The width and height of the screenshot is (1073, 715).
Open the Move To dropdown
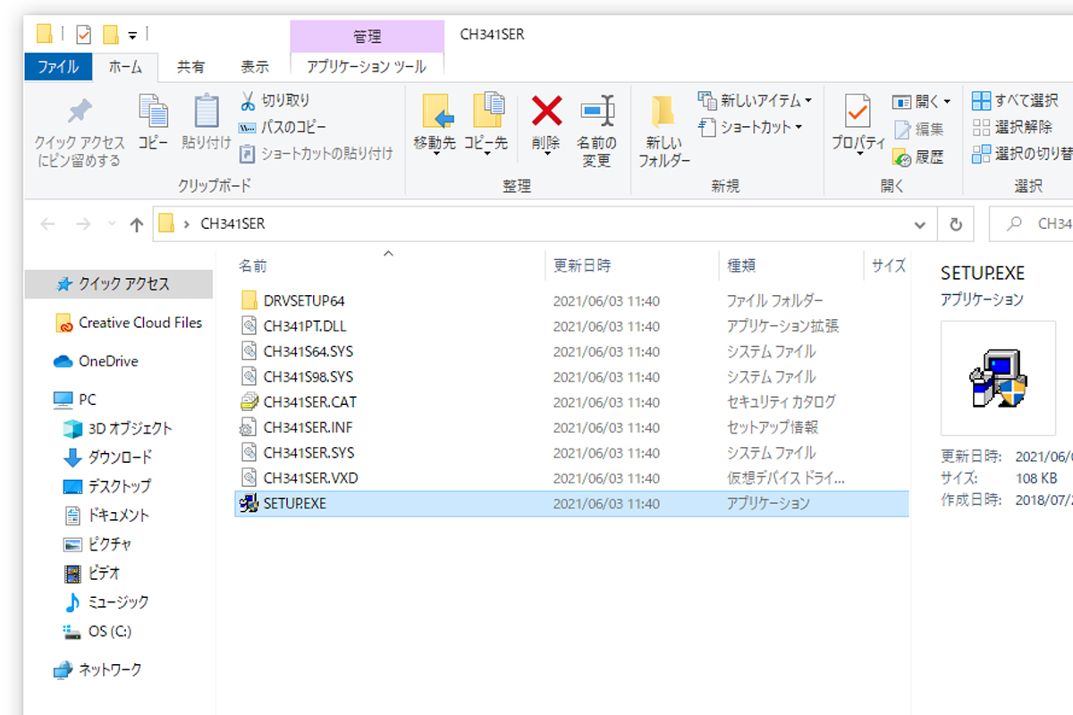435,150
